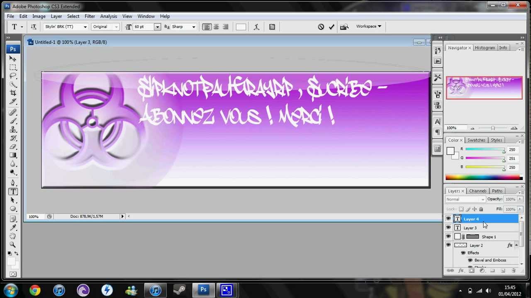Toggle lock transparent pixels
This screenshot has width=531, height=298.
pyautogui.click(x=461, y=209)
